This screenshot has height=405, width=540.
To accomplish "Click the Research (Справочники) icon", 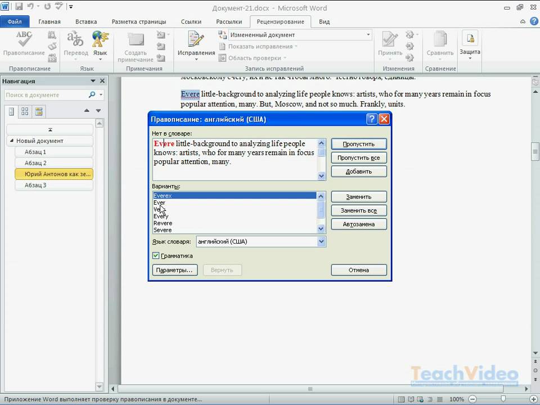I will tap(52, 35).
